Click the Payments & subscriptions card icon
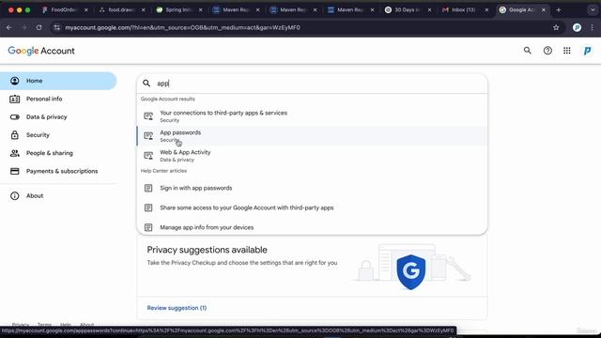The image size is (601, 338). coord(15,171)
